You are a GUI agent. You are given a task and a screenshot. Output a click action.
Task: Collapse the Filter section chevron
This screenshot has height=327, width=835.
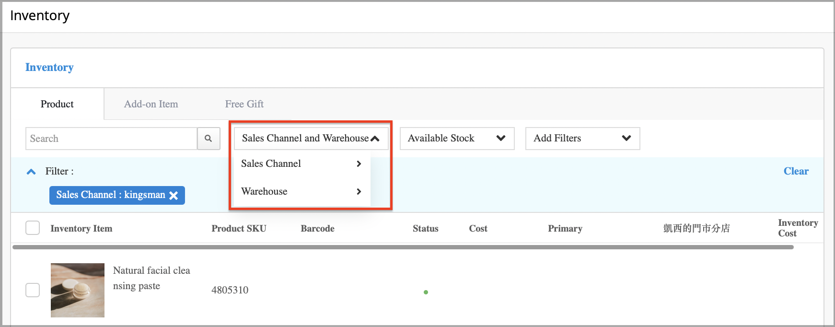[x=31, y=172]
